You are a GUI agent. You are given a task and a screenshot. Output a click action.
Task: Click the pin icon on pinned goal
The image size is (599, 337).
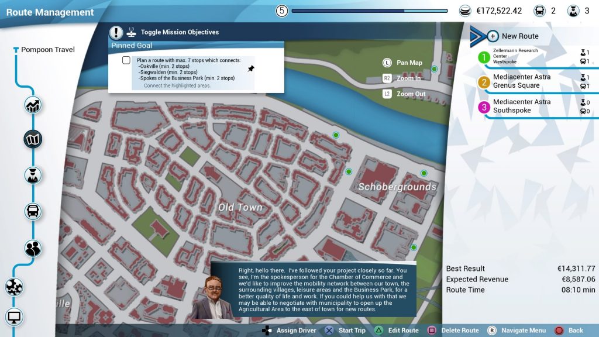250,69
